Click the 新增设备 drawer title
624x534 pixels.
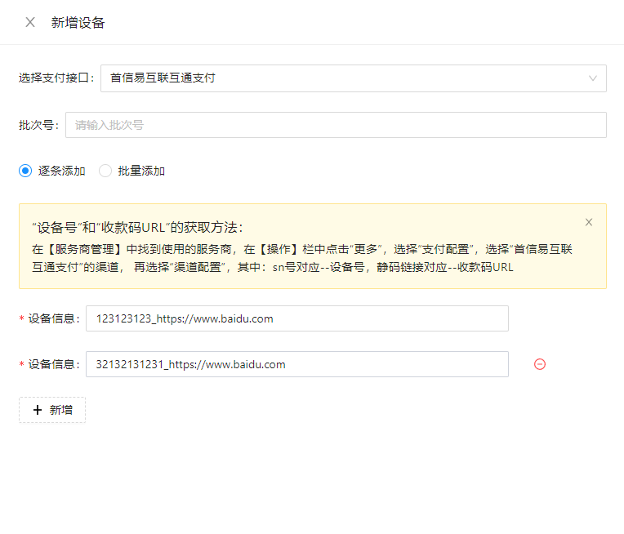(78, 22)
